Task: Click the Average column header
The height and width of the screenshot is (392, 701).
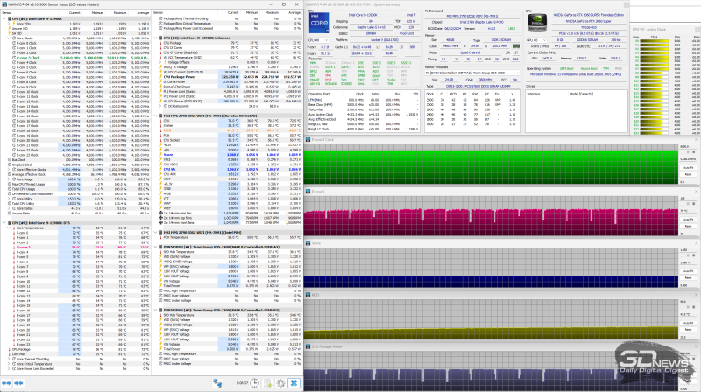Action: [145, 13]
